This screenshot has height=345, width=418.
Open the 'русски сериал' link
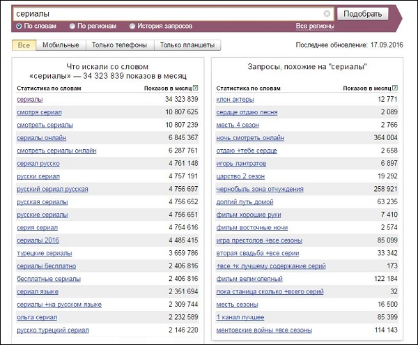point(38,176)
